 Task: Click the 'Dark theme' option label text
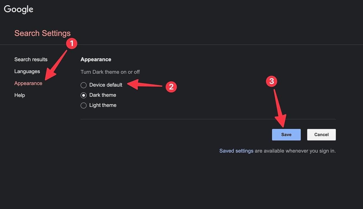point(103,95)
